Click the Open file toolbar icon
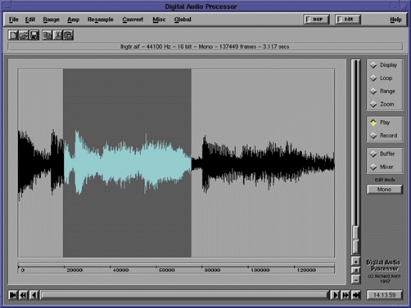 click(x=24, y=35)
